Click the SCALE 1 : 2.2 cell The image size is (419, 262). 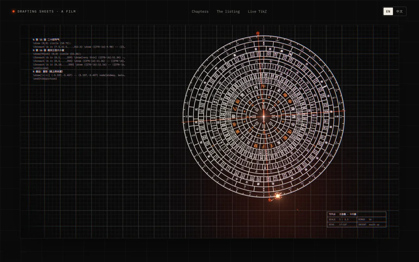tap(342, 219)
